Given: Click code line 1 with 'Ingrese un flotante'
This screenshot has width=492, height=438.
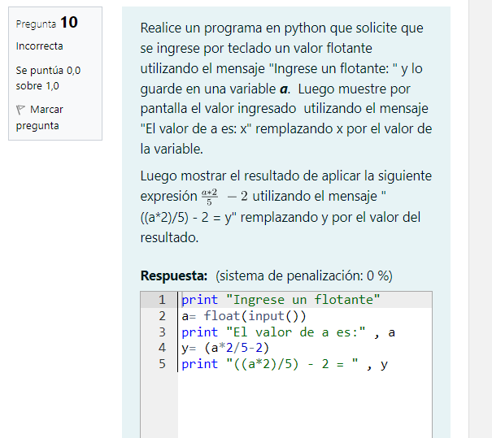Looking at the screenshot, I should pos(281,300).
